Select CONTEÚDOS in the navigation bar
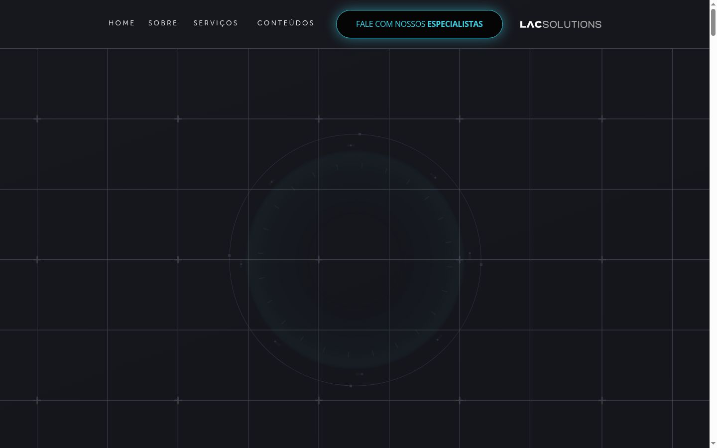This screenshot has height=448, width=717. [x=286, y=23]
